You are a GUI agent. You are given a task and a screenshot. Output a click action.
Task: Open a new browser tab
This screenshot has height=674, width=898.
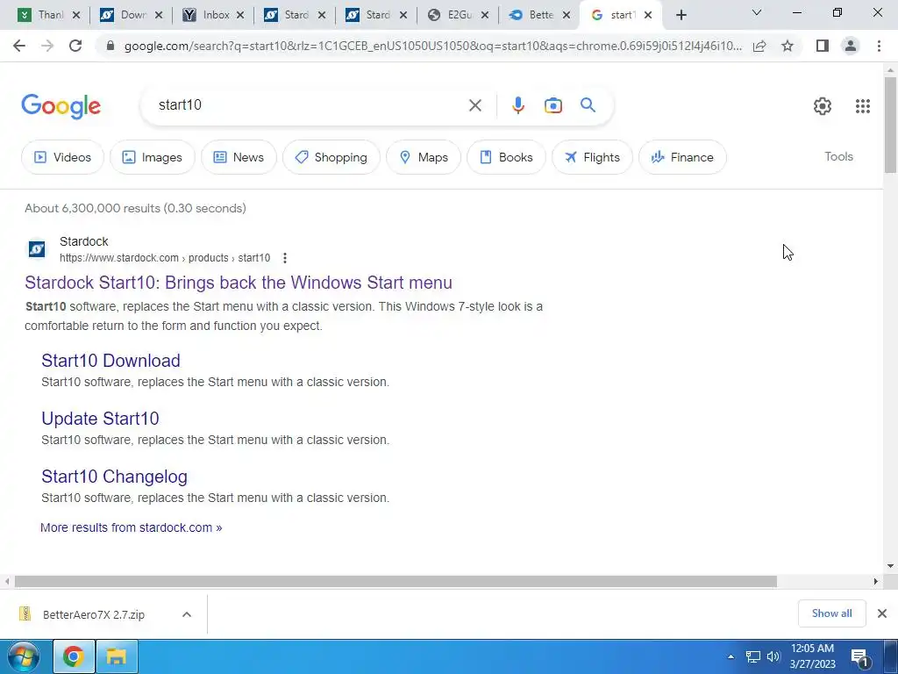[681, 16]
